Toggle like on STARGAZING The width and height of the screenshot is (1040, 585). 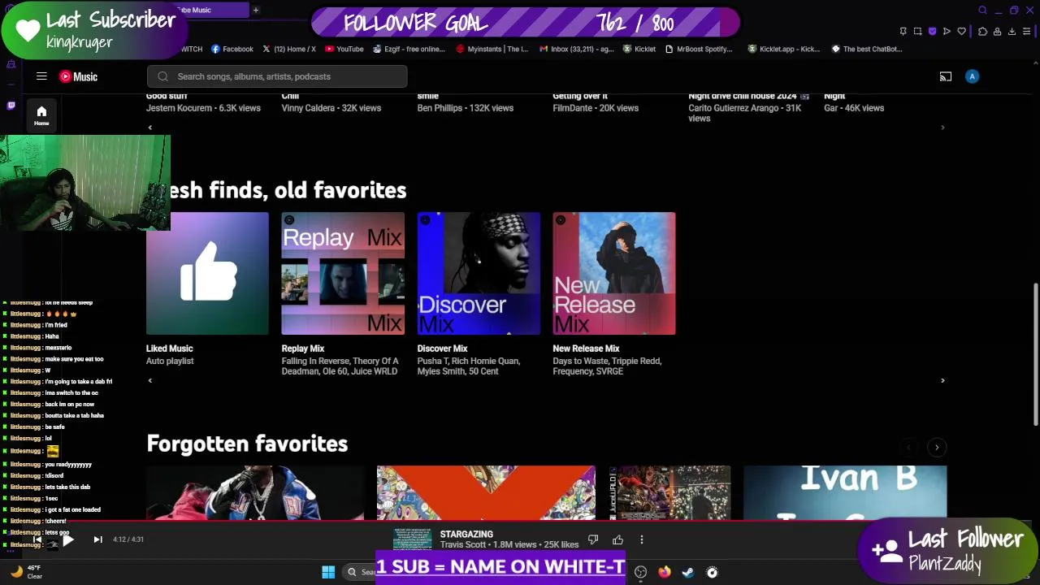pyautogui.click(x=617, y=539)
